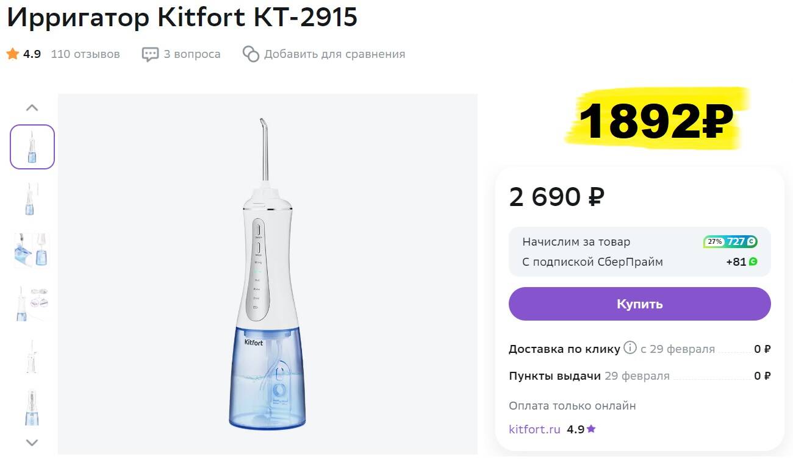This screenshot has height=462, width=793.
Task: Select the fourth thumbnail showing accessories
Action: click(32, 303)
